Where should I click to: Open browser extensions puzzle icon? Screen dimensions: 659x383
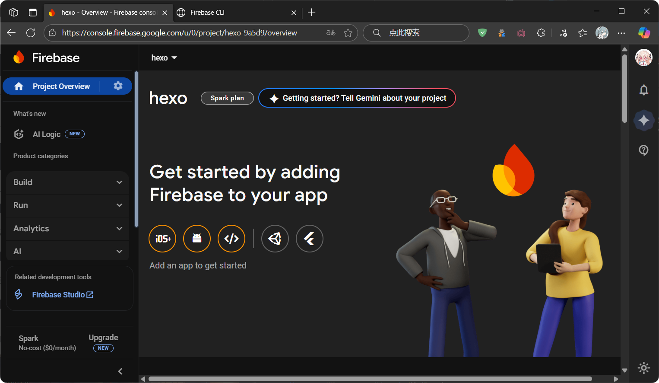541,33
